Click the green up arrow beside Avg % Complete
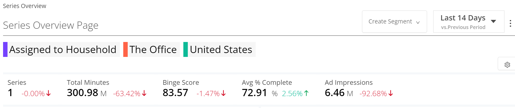This screenshot has height=108, width=515. click(x=306, y=93)
